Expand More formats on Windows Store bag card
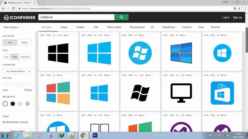 [x=225, y=75]
